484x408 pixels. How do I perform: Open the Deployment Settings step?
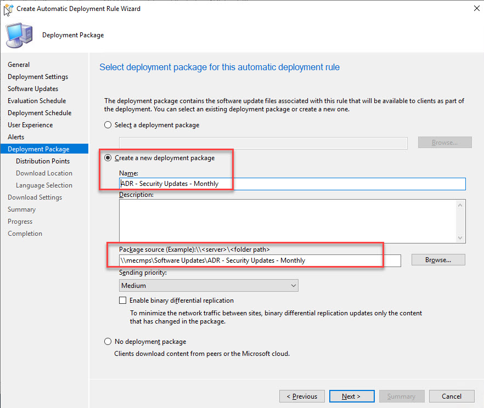pos(38,77)
